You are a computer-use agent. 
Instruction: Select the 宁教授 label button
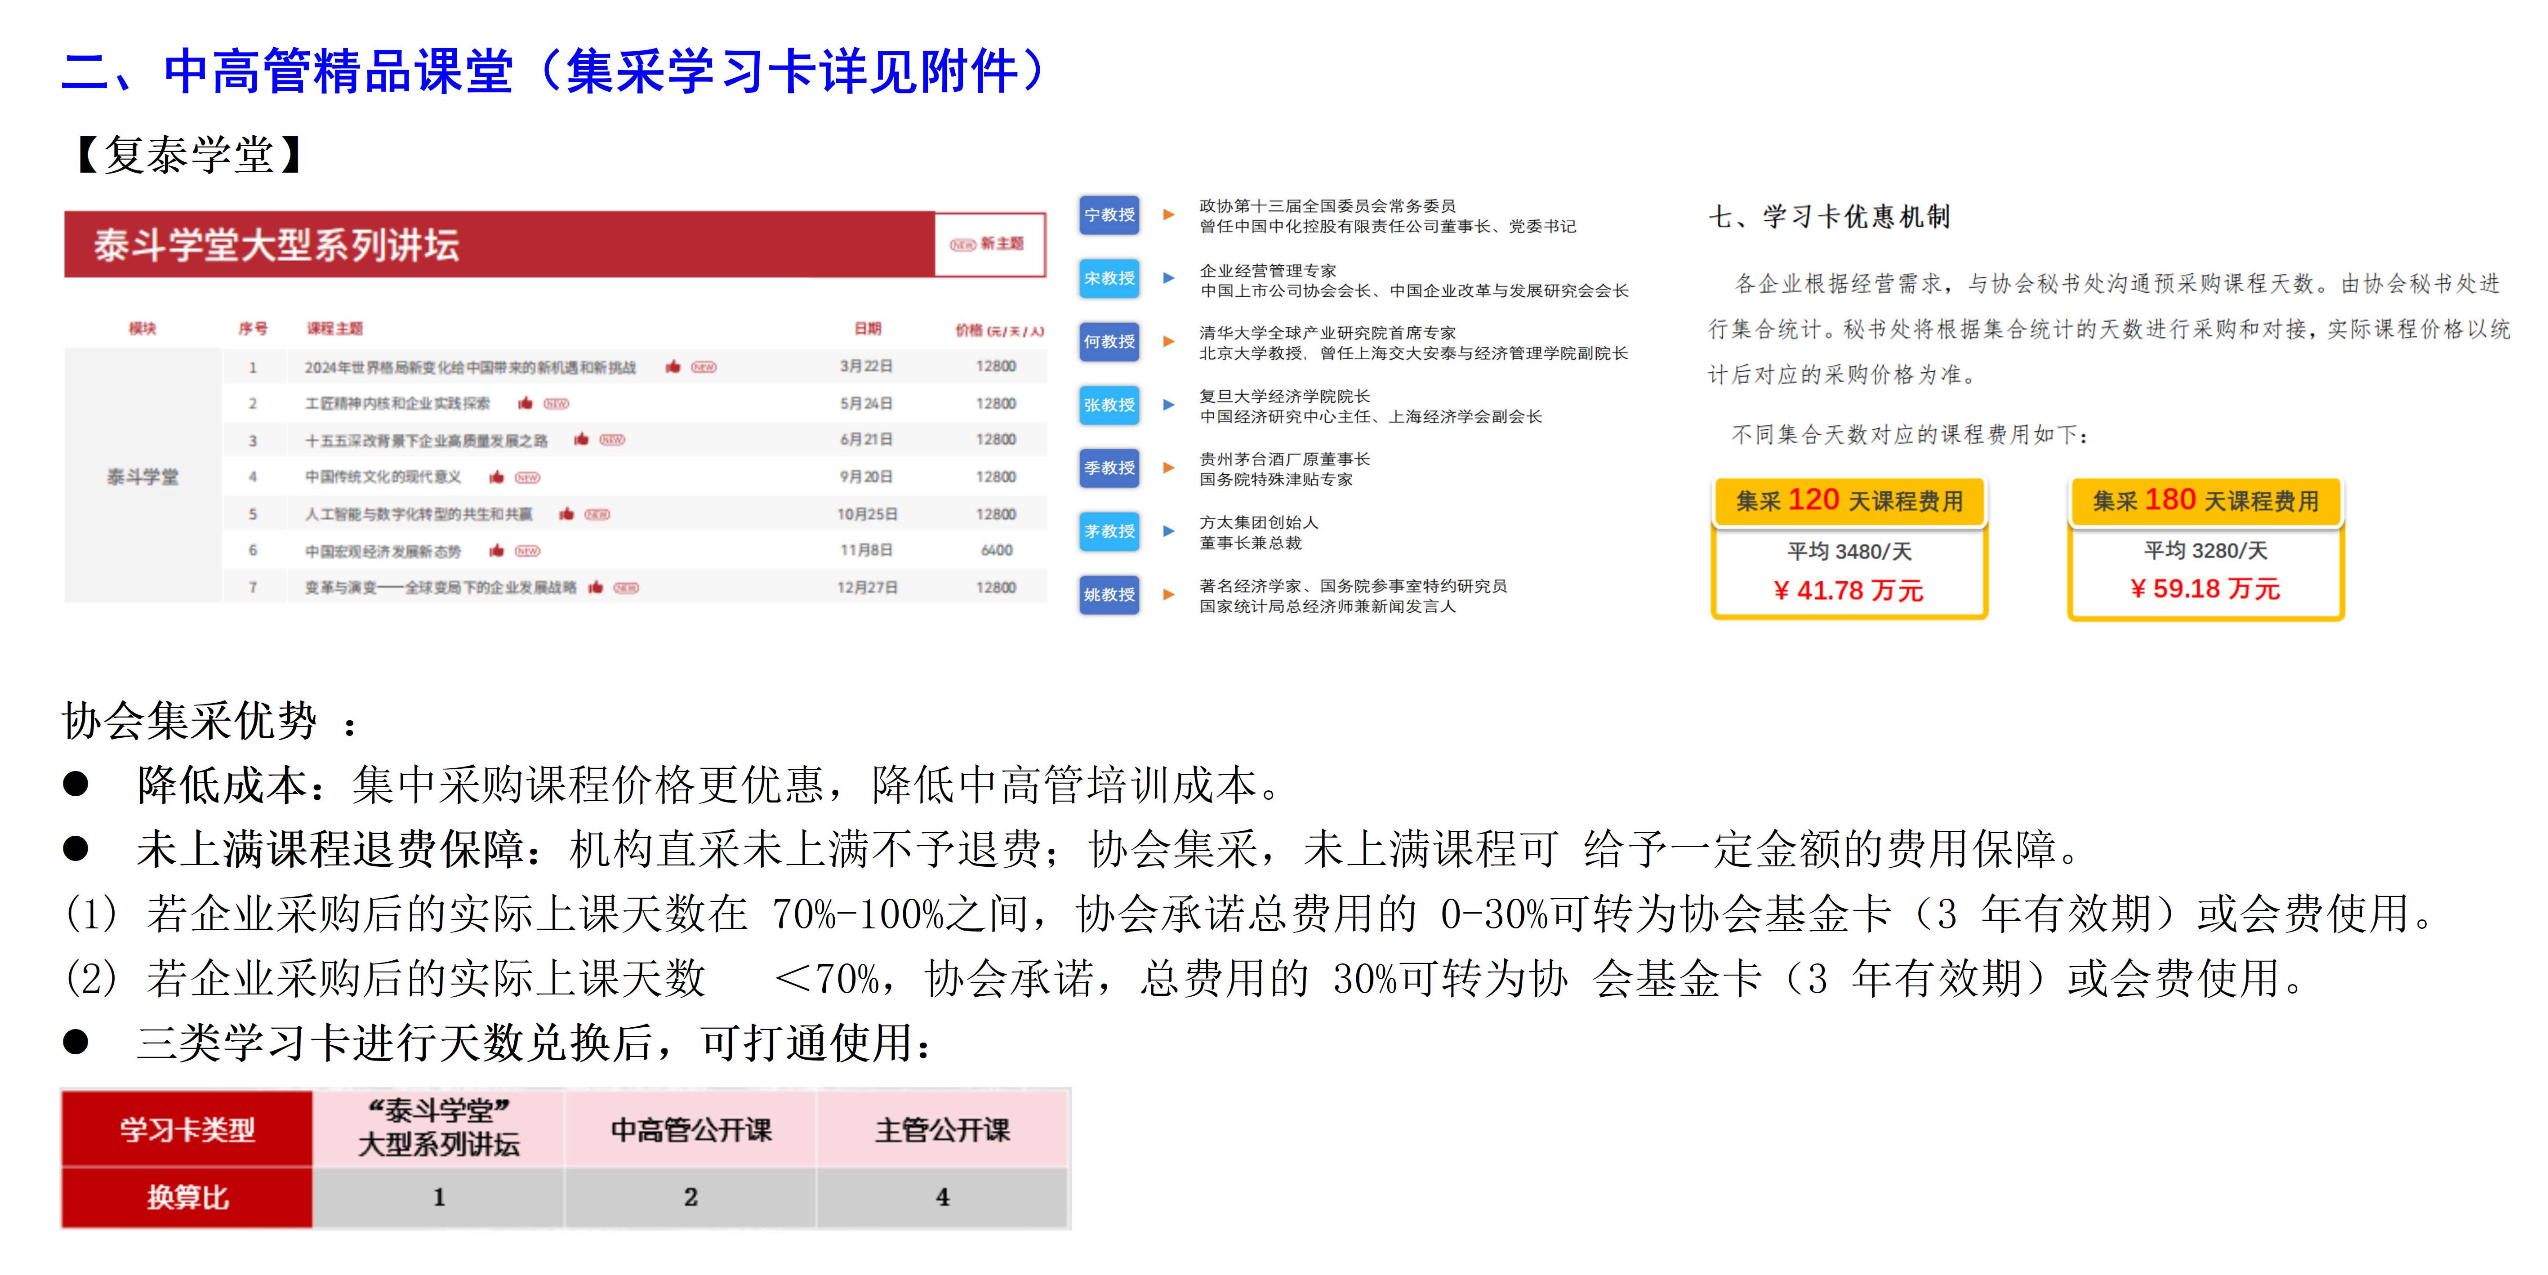coord(1109,214)
